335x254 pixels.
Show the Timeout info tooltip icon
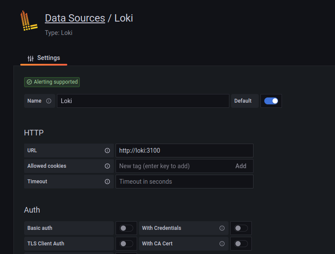click(107, 182)
